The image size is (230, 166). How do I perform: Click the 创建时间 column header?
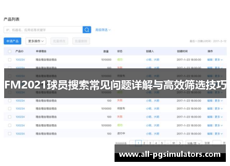(x=182, y=51)
